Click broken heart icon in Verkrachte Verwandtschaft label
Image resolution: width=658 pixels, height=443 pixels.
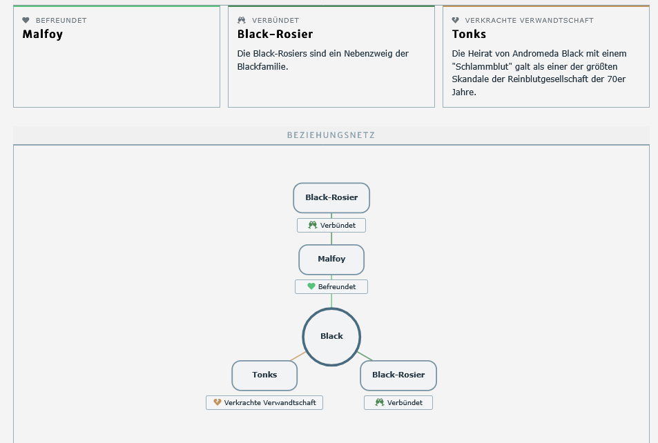[217, 402]
